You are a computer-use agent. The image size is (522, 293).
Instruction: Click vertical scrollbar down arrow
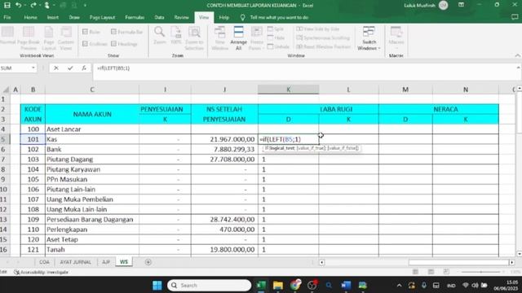519,254
